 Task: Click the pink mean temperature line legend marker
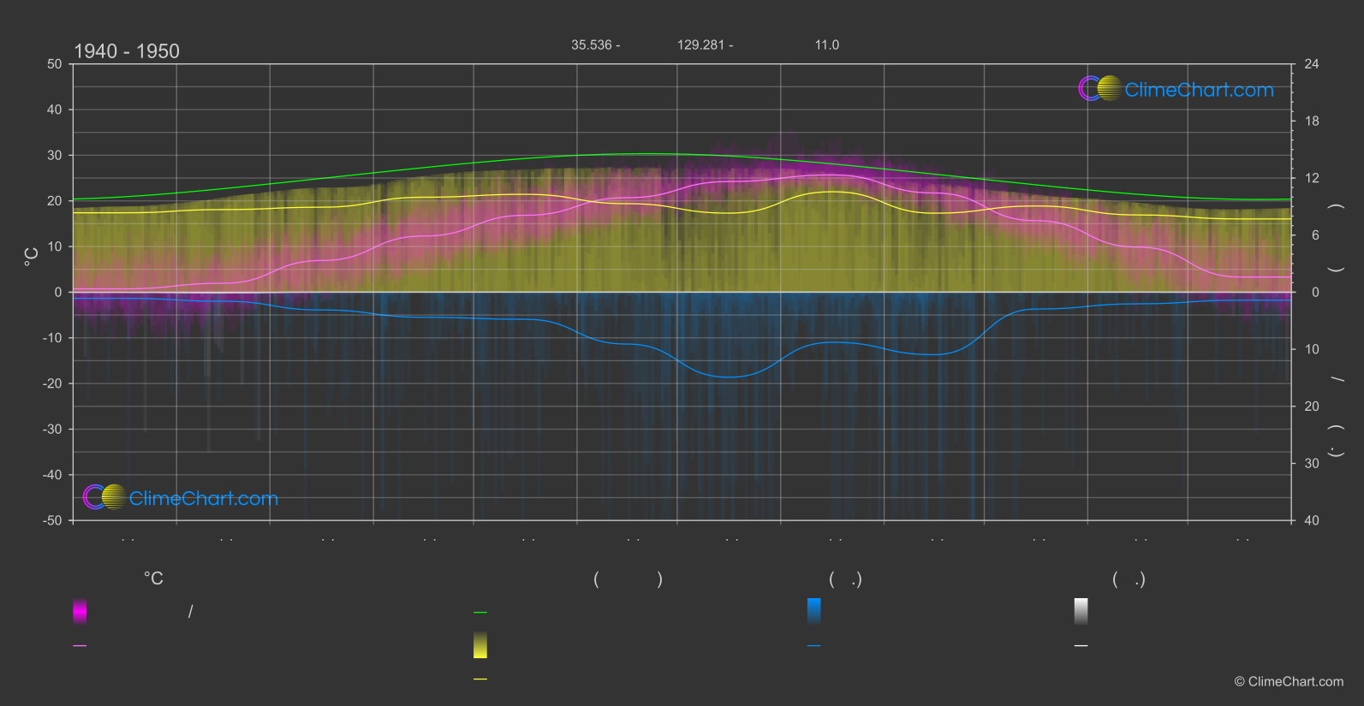(80, 646)
